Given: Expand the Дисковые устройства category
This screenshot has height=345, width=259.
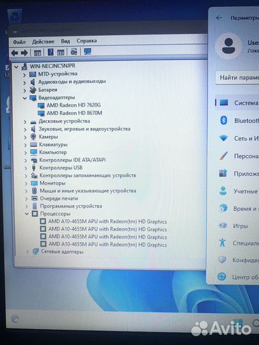Looking at the screenshot, I should click(x=25, y=122).
